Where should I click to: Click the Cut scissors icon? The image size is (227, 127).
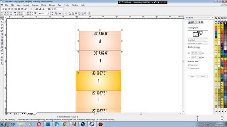click(16, 9)
